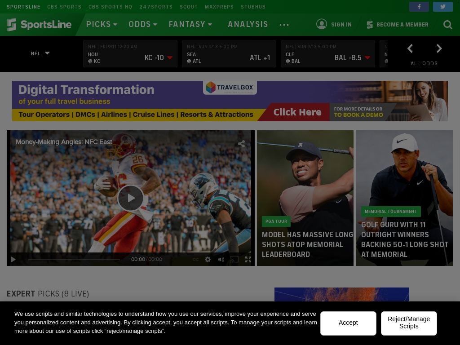The image size is (460, 345).
Task: Open the video player settings gear
Action: pyautogui.click(x=208, y=259)
